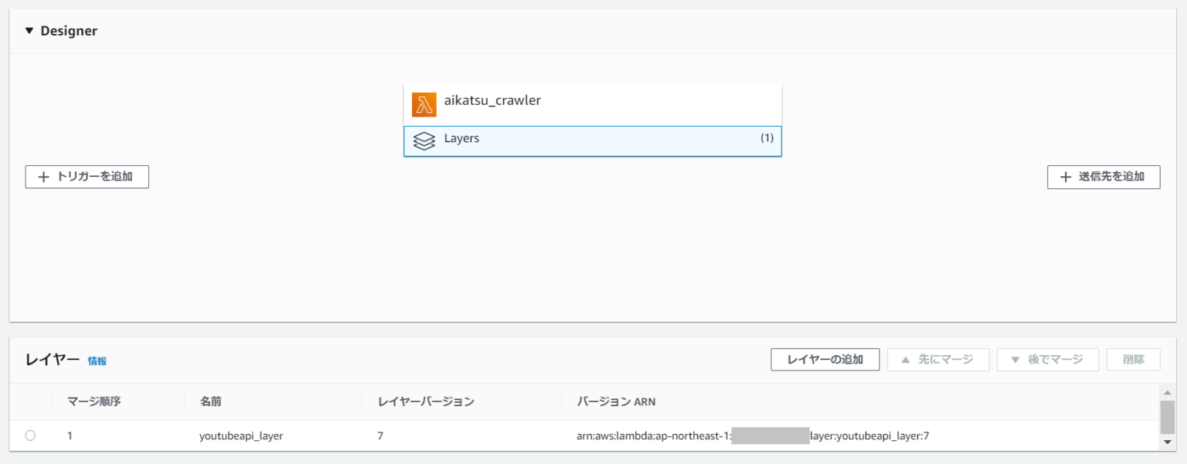Collapse the Designer section triangle
Image resolution: width=1187 pixels, height=464 pixels.
(x=29, y=32)
